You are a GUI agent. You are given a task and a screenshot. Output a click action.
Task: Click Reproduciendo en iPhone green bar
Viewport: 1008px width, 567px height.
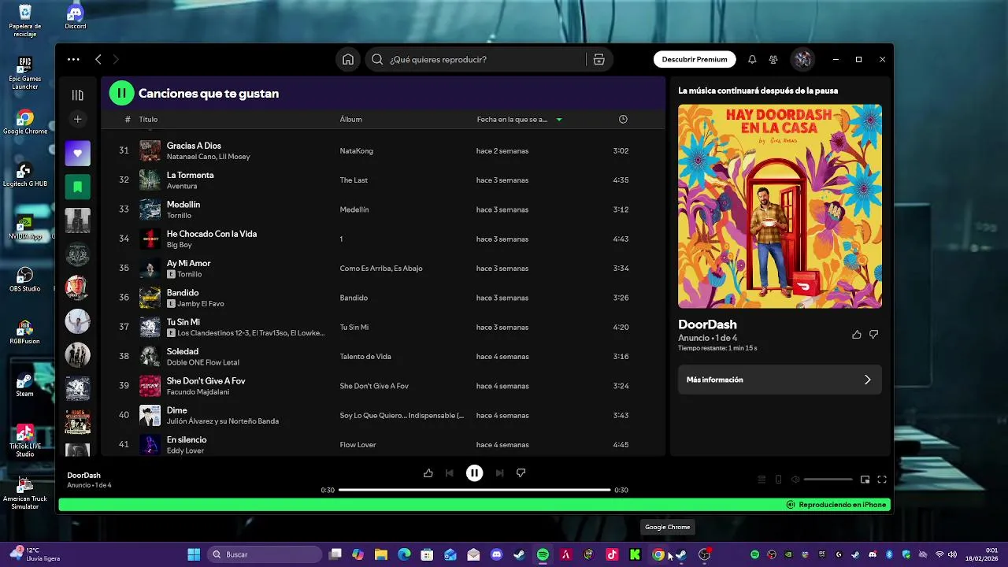point(474,505)
